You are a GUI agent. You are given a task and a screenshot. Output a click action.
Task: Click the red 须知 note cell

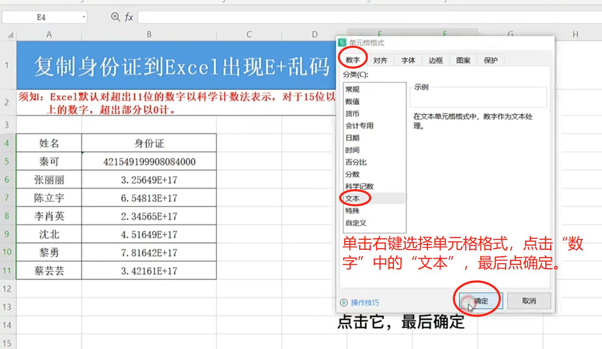point(176,103)
